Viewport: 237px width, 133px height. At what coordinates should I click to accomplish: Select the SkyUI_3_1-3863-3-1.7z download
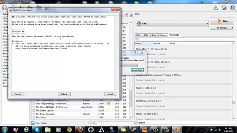pos(183,91)
